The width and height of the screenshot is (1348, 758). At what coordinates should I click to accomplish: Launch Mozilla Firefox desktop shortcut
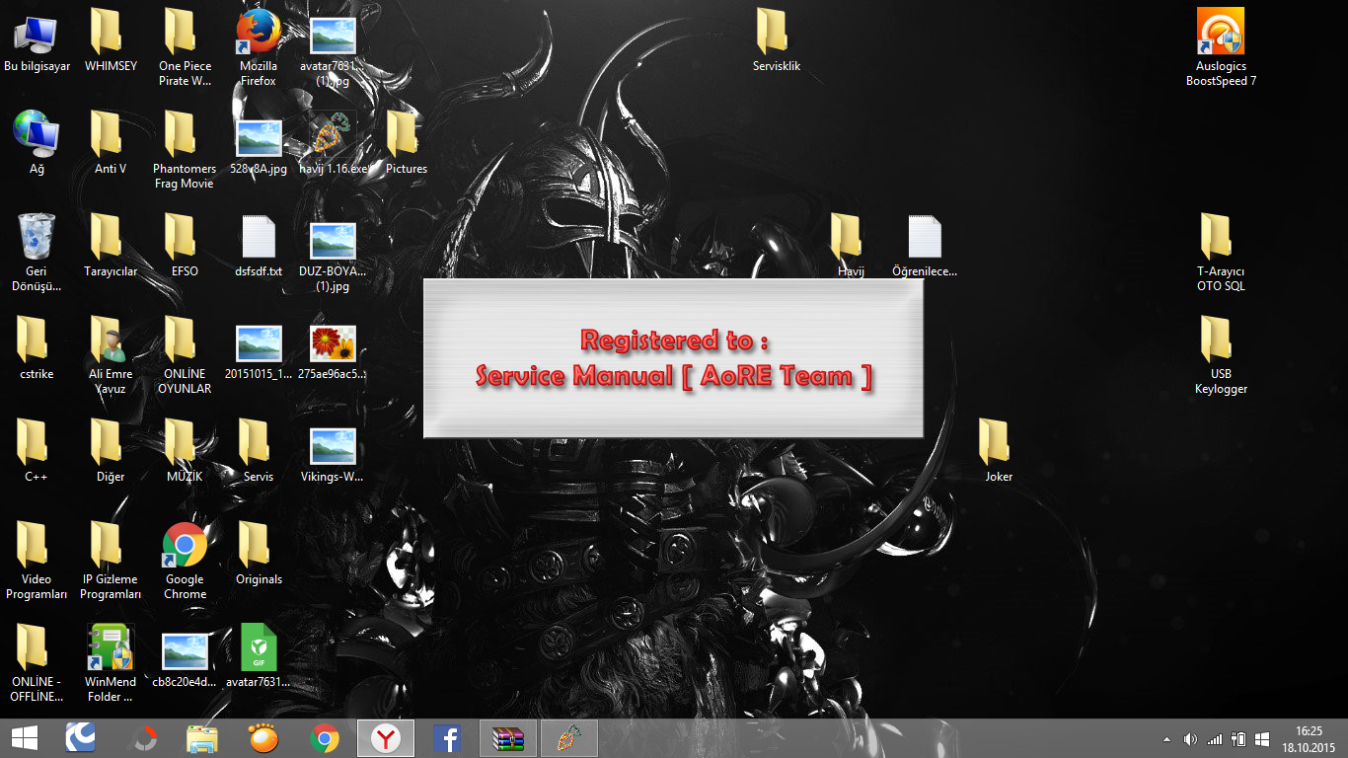[x=259, y=48]
